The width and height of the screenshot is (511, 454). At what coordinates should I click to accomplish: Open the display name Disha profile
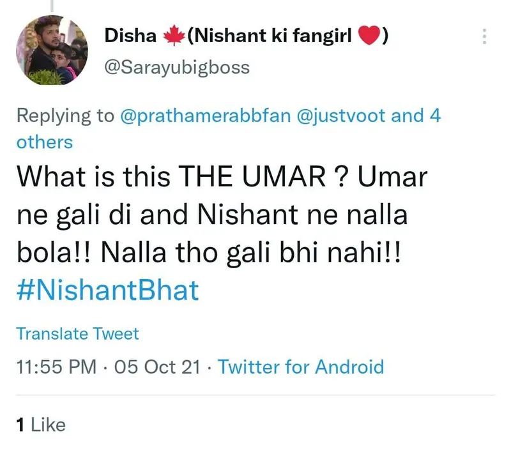point(131,37)
